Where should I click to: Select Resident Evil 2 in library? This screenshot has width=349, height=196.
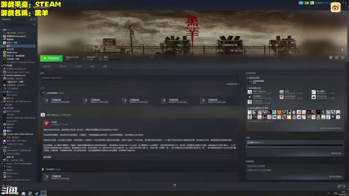pos(13,173)
